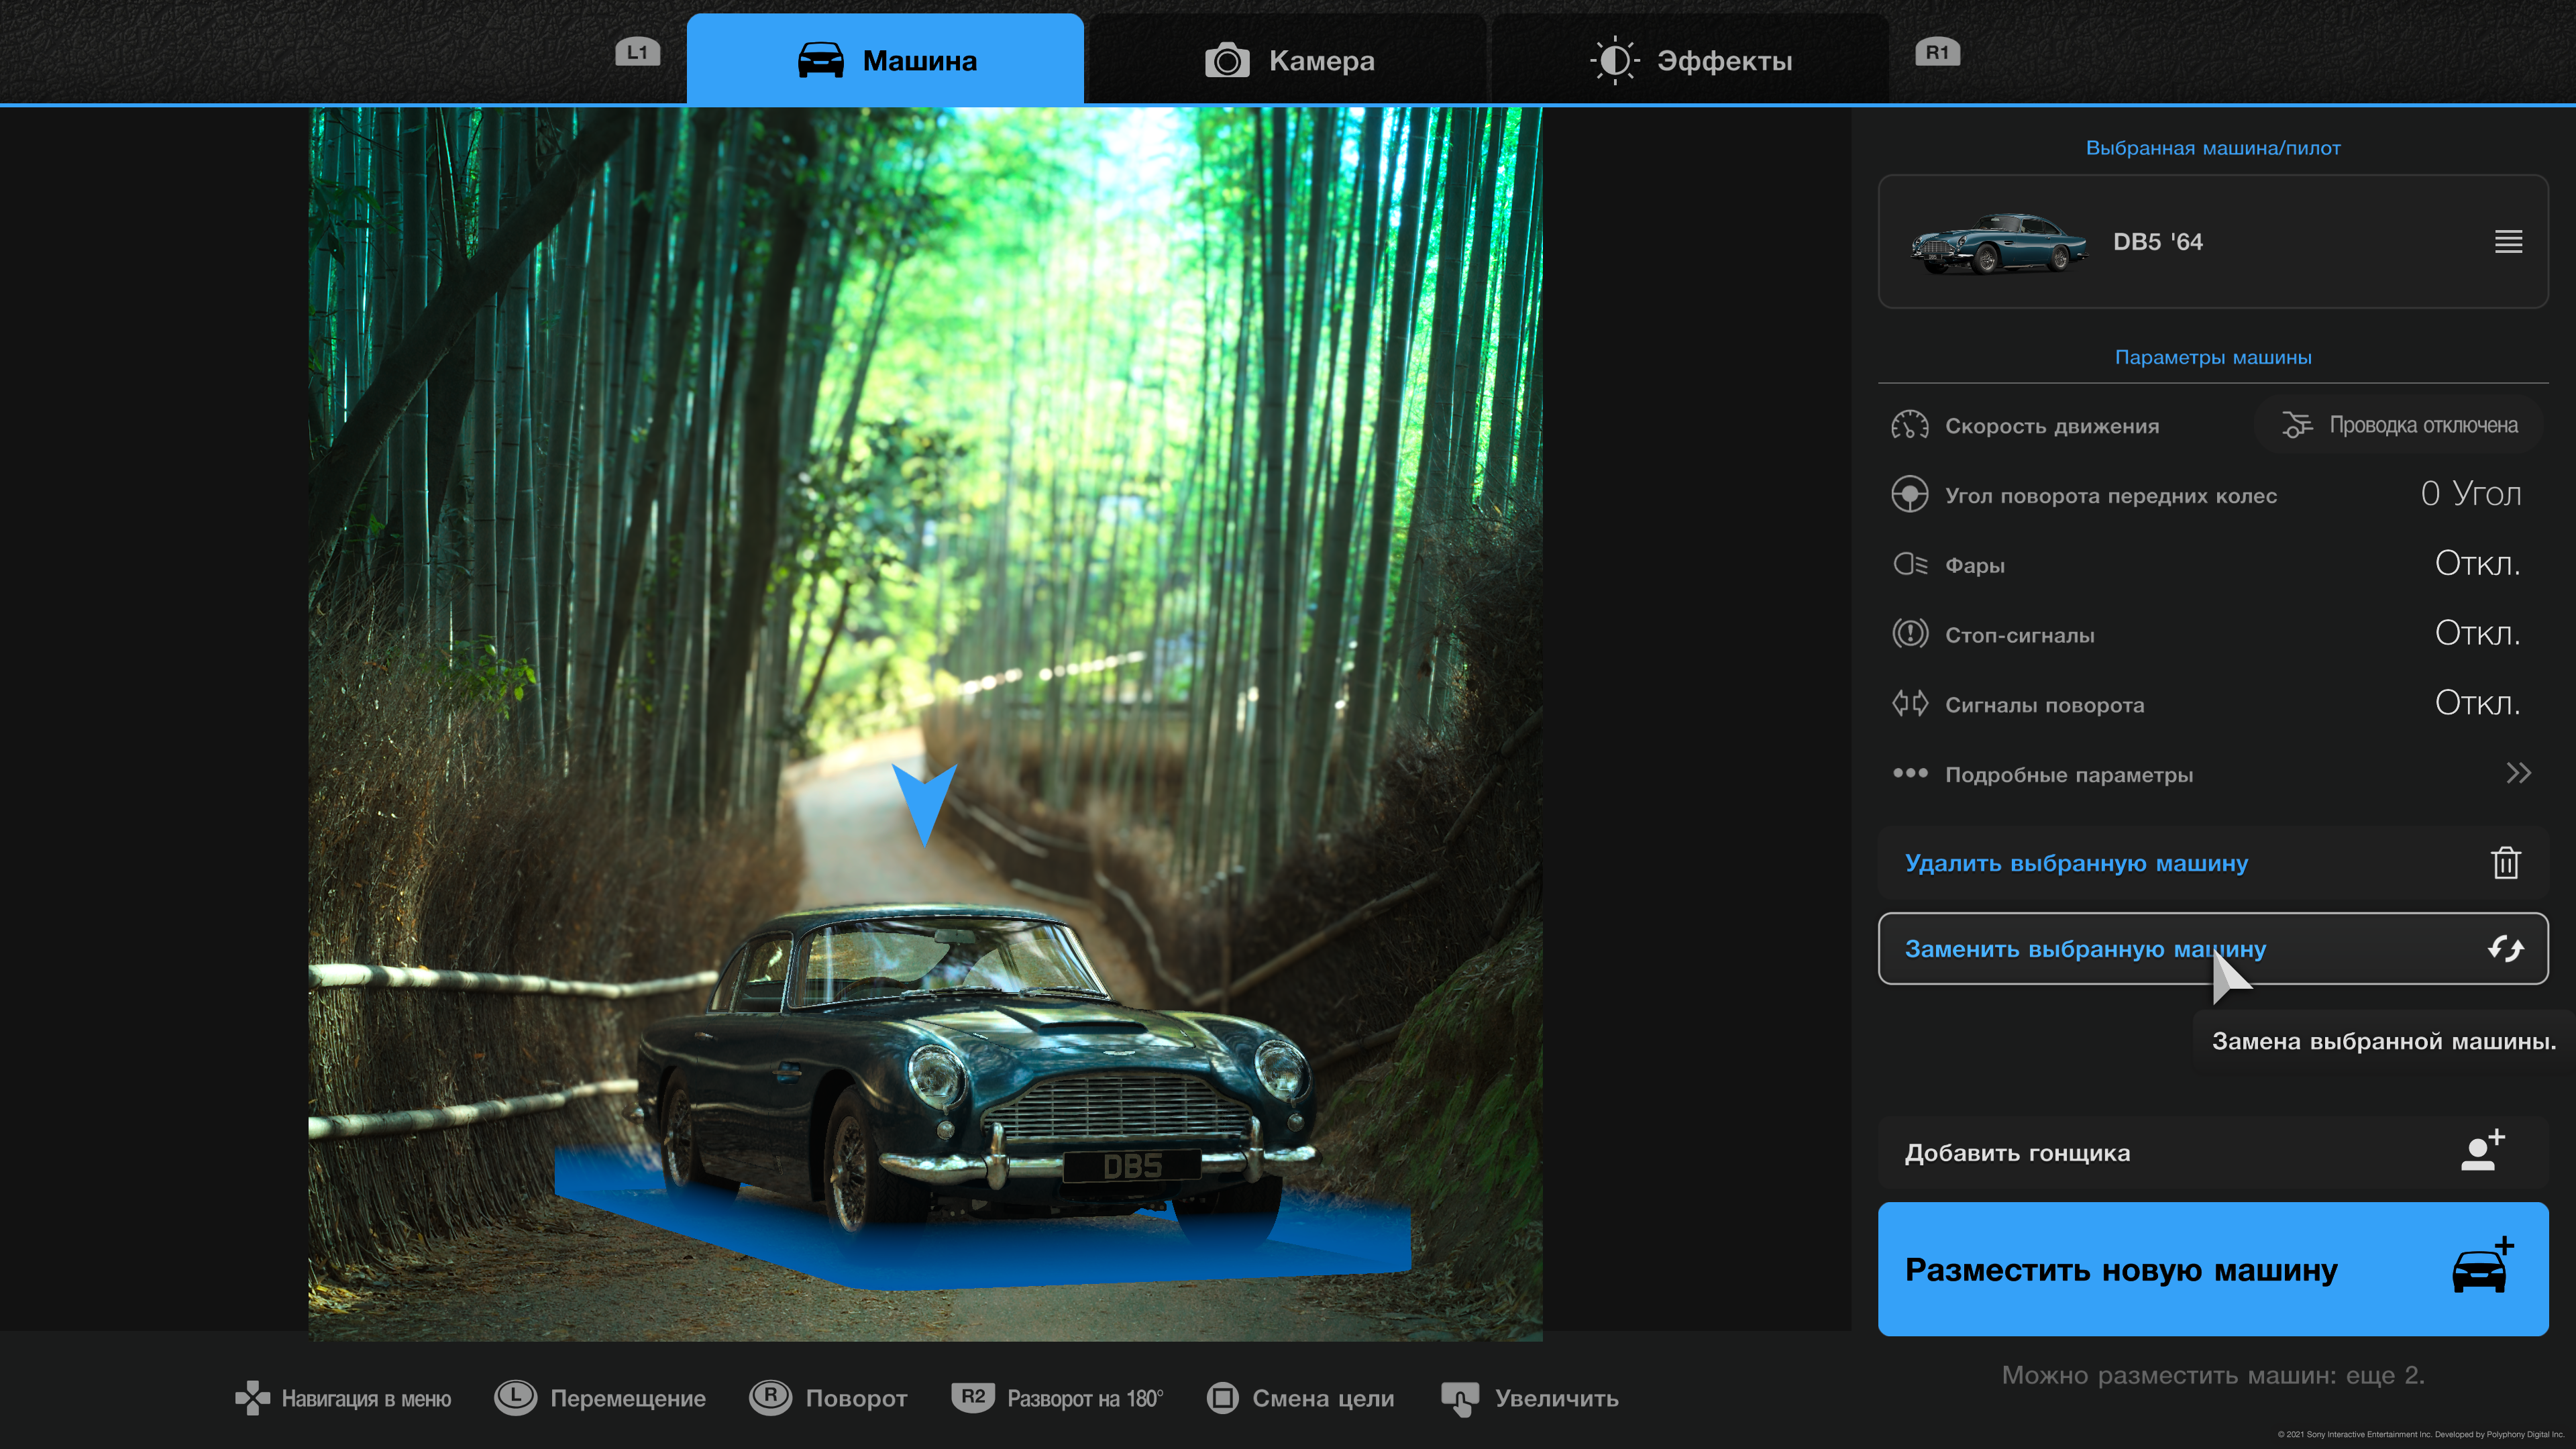Click Удалить выбранную машину
The width and height of the screenshot is (2576, 1449).
pyautogui.click(x=2076, y=863)
